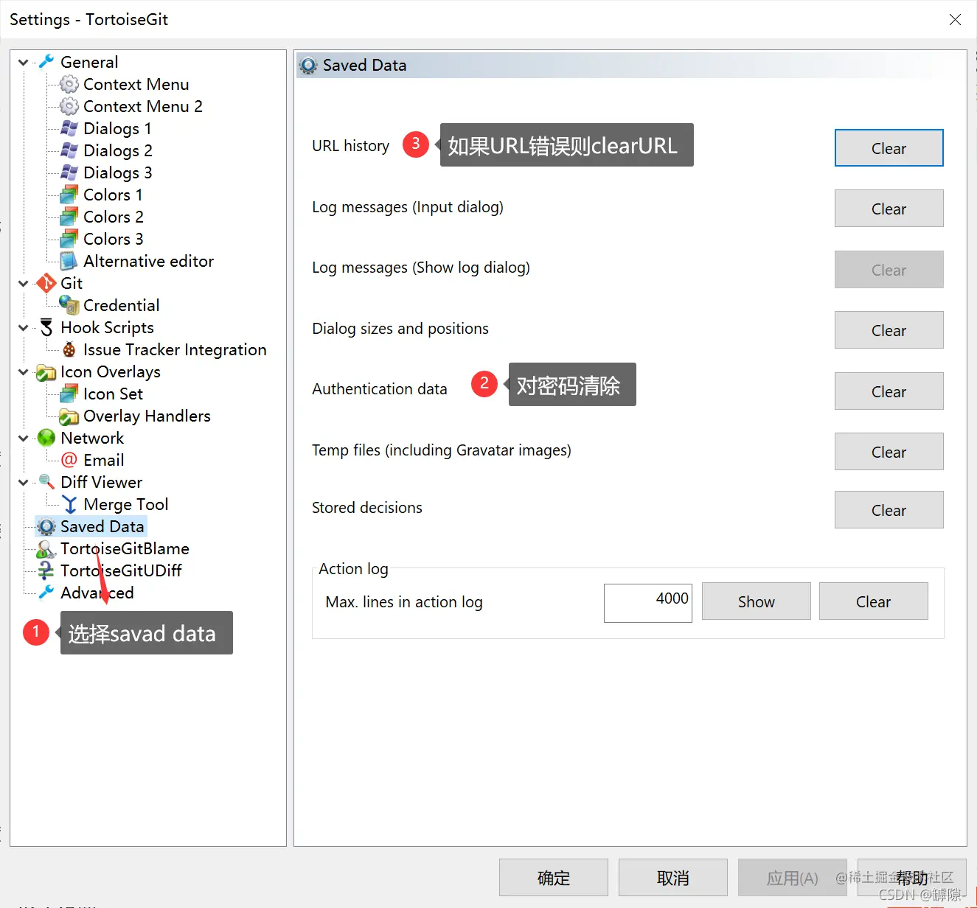
Task: Click the General wrench icon
Action: tap(46, 62)
